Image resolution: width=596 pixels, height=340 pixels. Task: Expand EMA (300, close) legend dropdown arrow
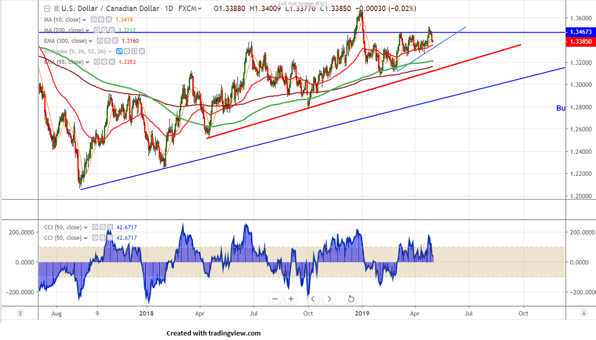click(x=91, y=41)
